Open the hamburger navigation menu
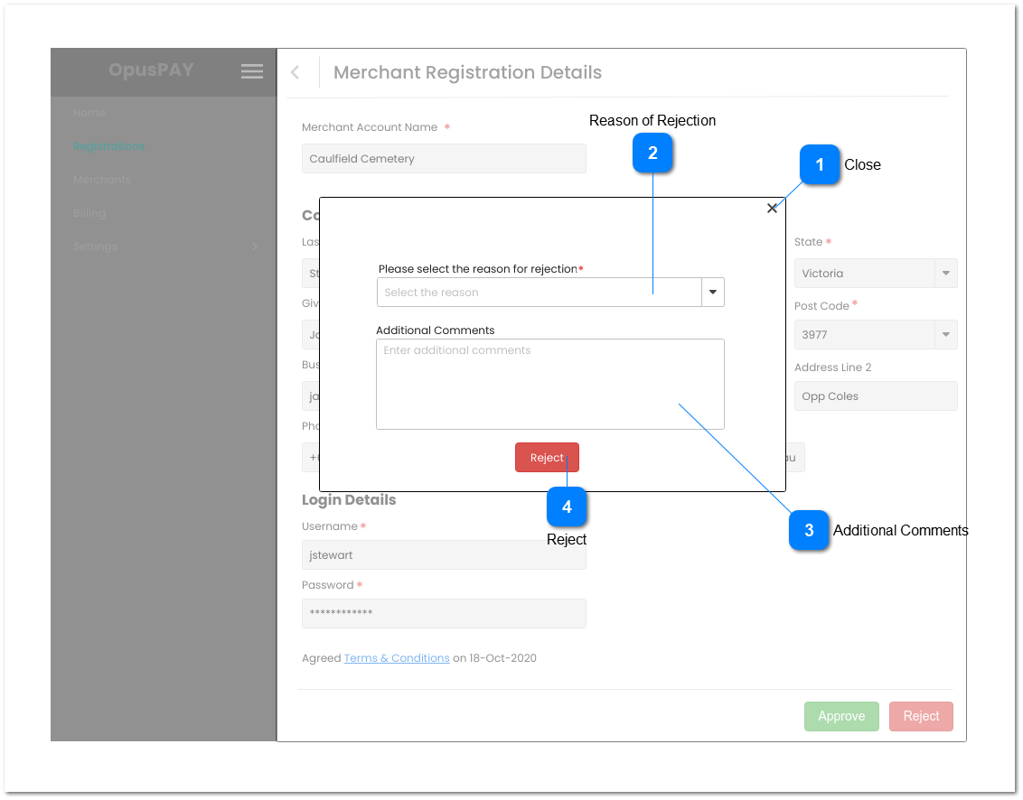 (251, 71)
